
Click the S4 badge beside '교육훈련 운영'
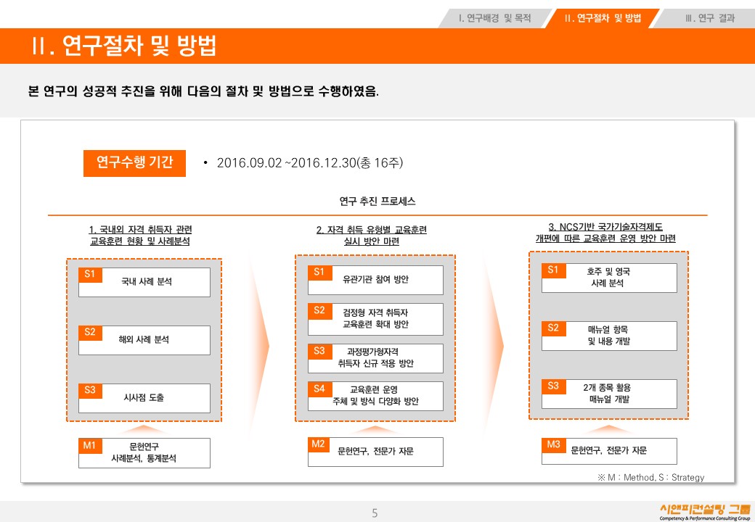(319, 389)
